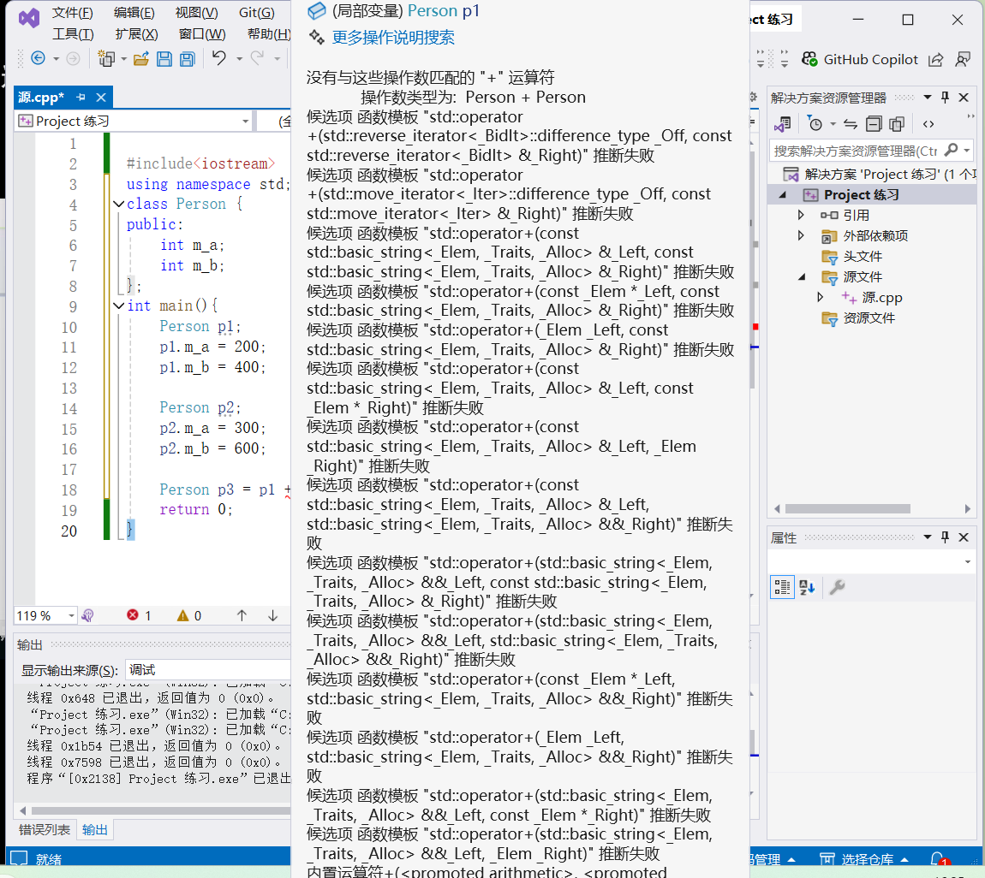Click the Undo arrow icon
The image size is (985, 878).
click(x=218, y=57)
